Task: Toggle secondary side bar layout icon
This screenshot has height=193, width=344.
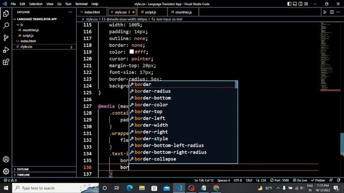Action: click(x=300, y=4)
